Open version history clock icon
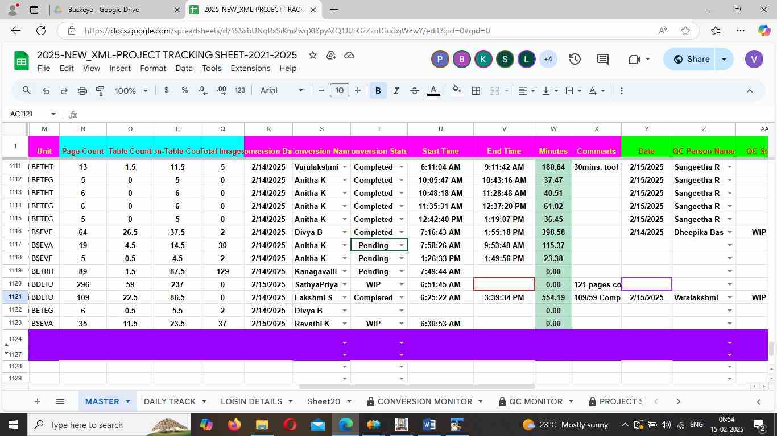777x436 pixels. pos(575,59)
